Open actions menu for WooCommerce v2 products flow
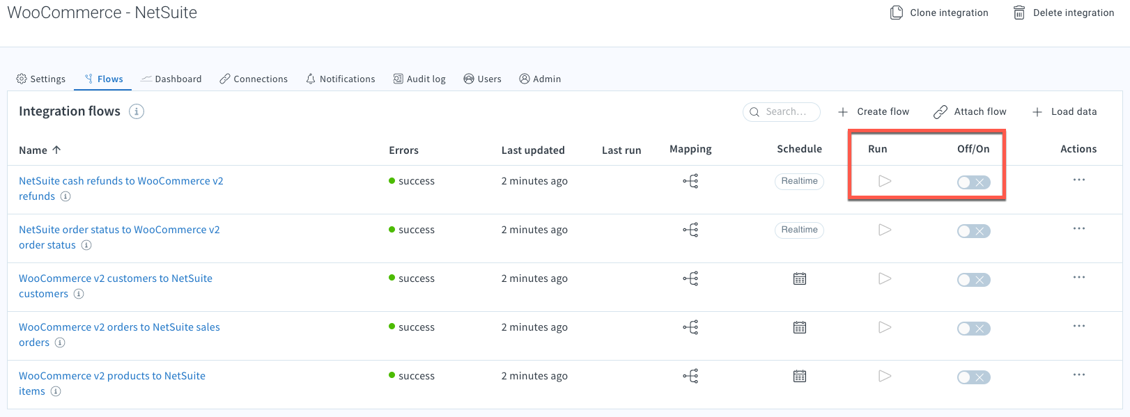 point(1079,375)
